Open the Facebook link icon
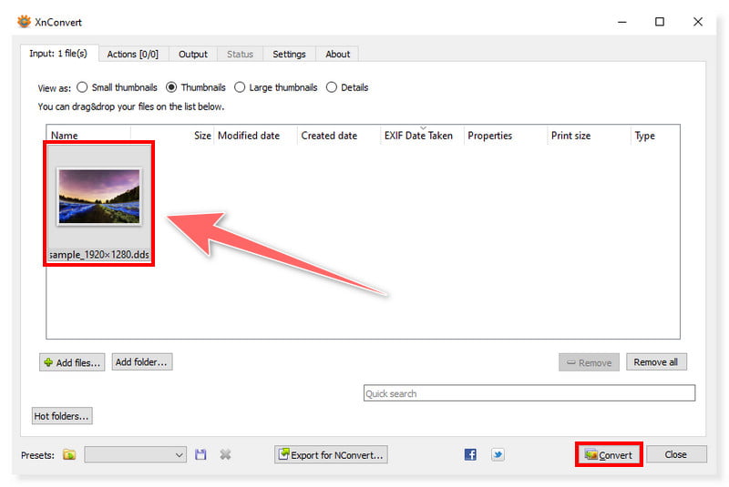 [471, 454]
